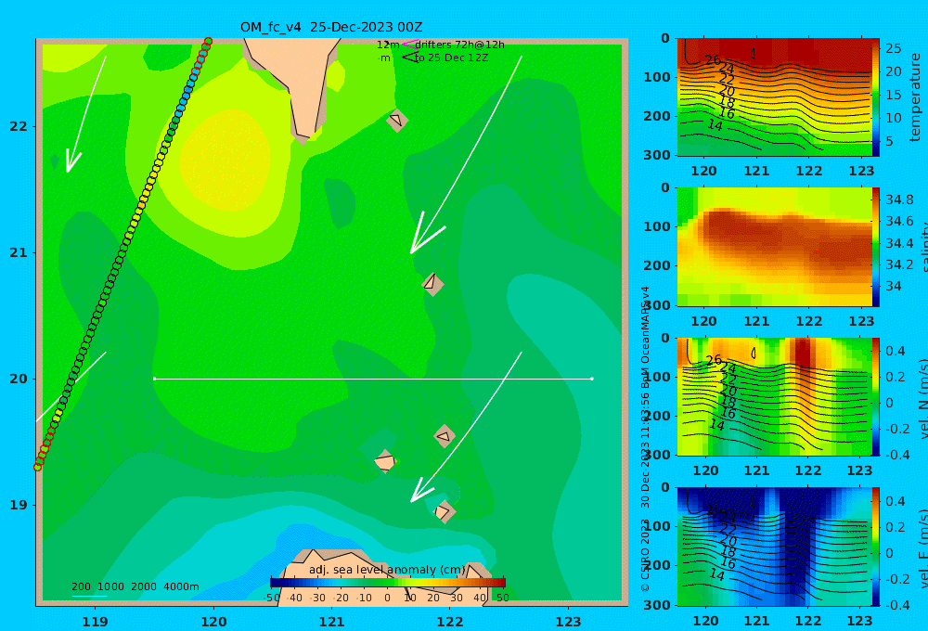The width and height of the screenshot is (928, 631).
Task: Click the plot title OM_fc_v4 25-Dec-2023 00Z
Action: coord(331,27)
